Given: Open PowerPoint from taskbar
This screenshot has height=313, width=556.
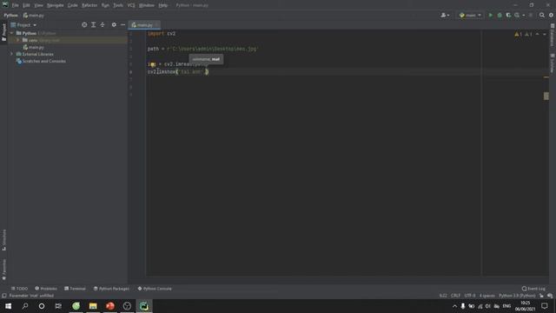Looking at the screenshot, I should coord(110,306).
